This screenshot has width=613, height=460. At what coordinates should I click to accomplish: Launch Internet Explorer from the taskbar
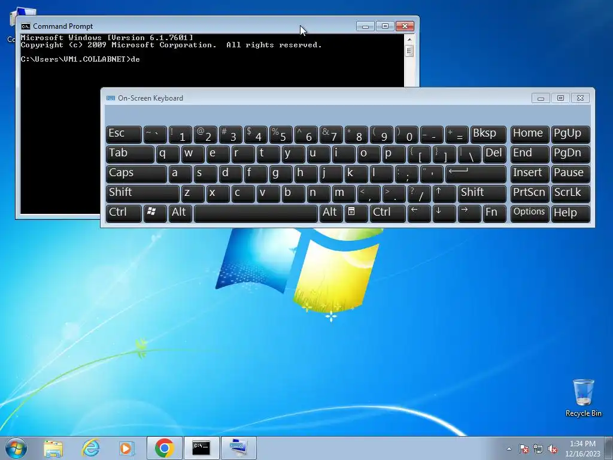click(90, 448)
